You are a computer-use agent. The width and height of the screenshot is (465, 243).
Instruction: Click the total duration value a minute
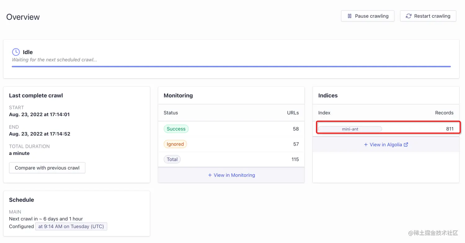(x=19, y=153)
